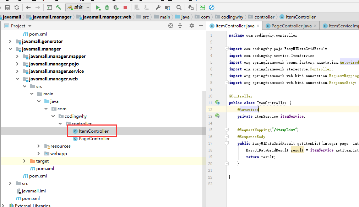Expand the resources folder
The image size is (359, 207).
click(x=39, y=146)
